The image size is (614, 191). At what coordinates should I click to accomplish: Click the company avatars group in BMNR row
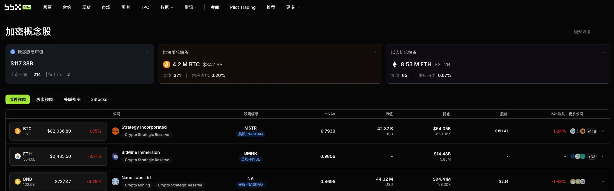pyautogui.click(x=577, y=156)
